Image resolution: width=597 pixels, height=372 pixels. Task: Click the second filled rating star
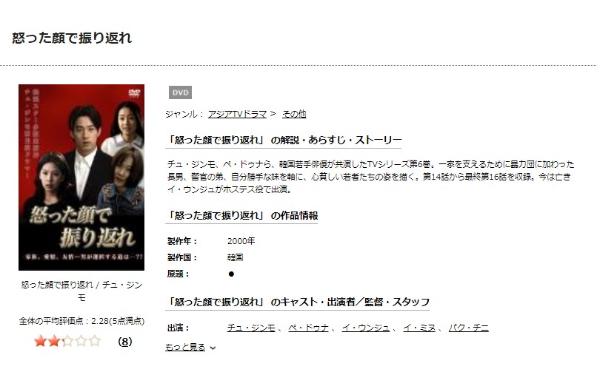pyautogui.click(x=53, y=341)
